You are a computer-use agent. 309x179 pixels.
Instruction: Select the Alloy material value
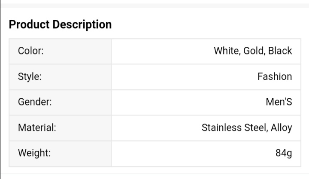tap(282, 128)
